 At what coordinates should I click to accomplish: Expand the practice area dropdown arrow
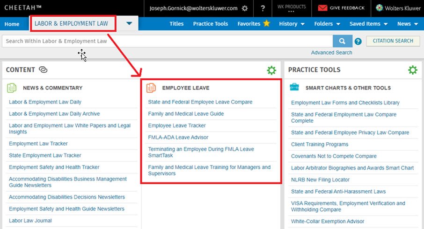tap(129, 23)
